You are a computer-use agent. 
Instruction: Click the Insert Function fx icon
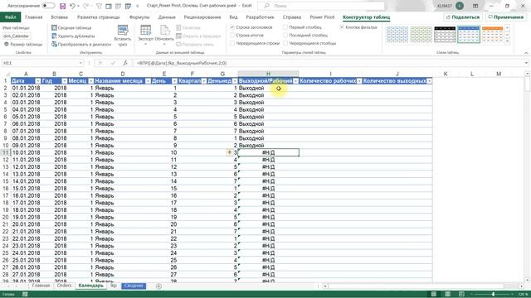125,63
